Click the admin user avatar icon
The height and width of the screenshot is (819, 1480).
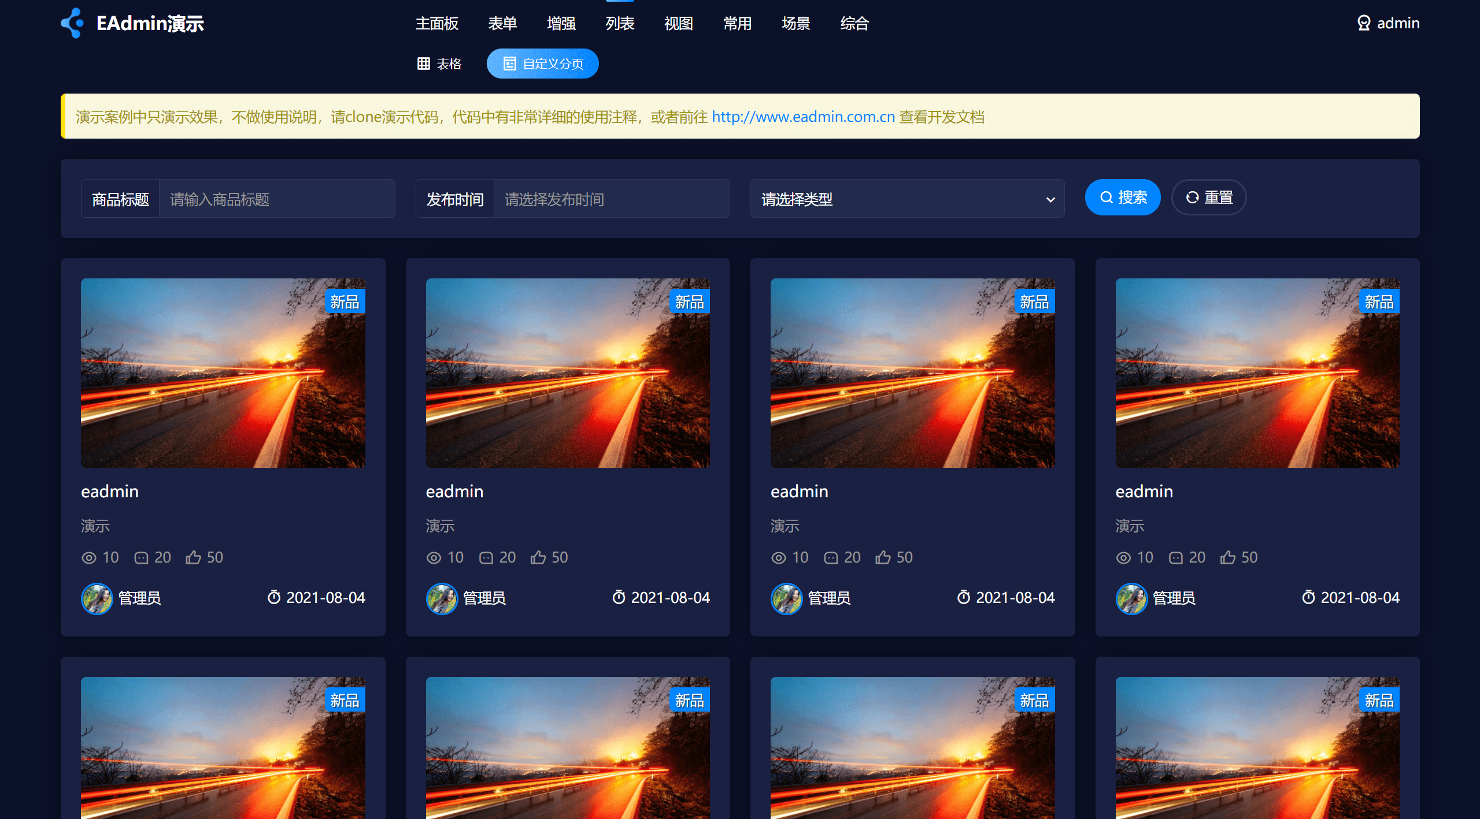tap(1364, 23)
